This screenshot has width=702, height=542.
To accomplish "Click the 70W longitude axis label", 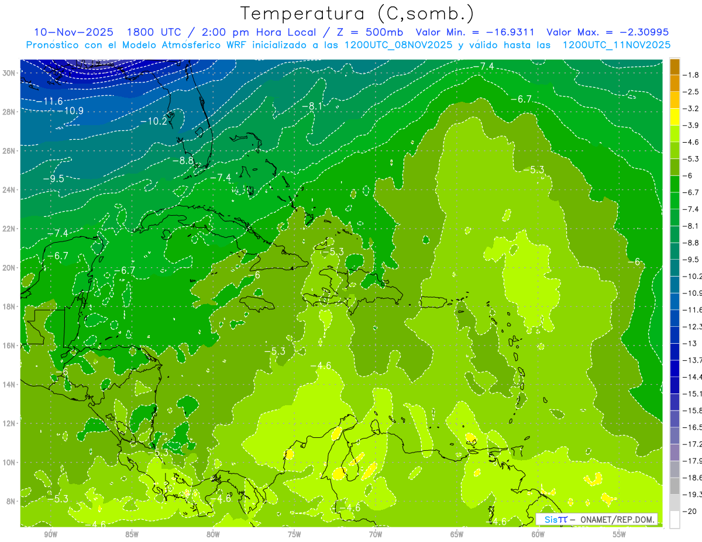I will [x=376, y=535].
